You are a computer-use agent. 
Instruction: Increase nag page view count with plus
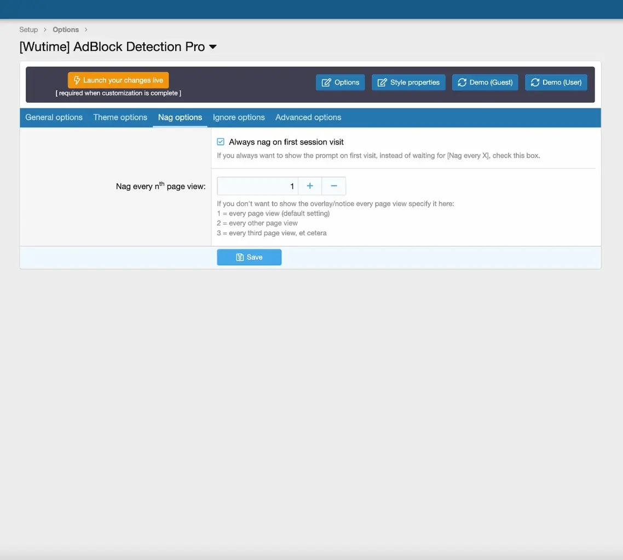(310, 186)
